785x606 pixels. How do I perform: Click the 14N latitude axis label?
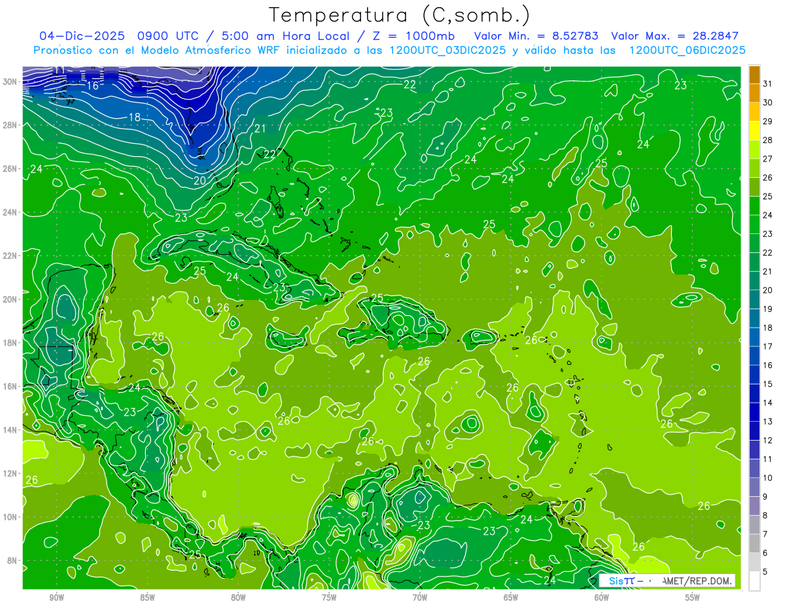click(x=10, y=429)
